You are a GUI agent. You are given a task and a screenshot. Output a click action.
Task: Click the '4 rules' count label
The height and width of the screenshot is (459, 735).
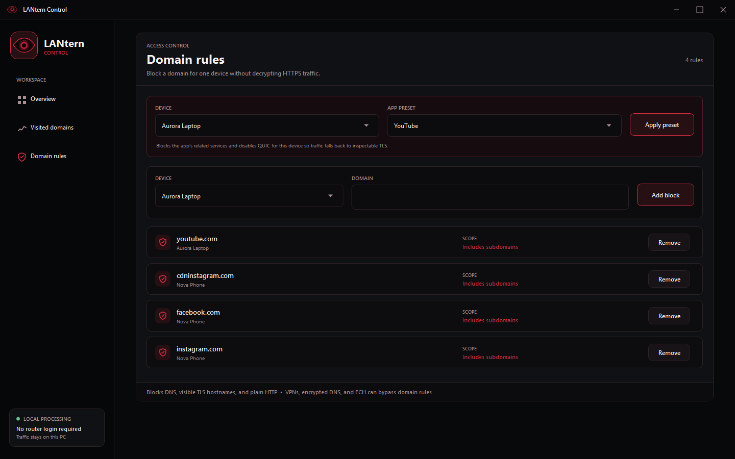(x=694, y=60)
